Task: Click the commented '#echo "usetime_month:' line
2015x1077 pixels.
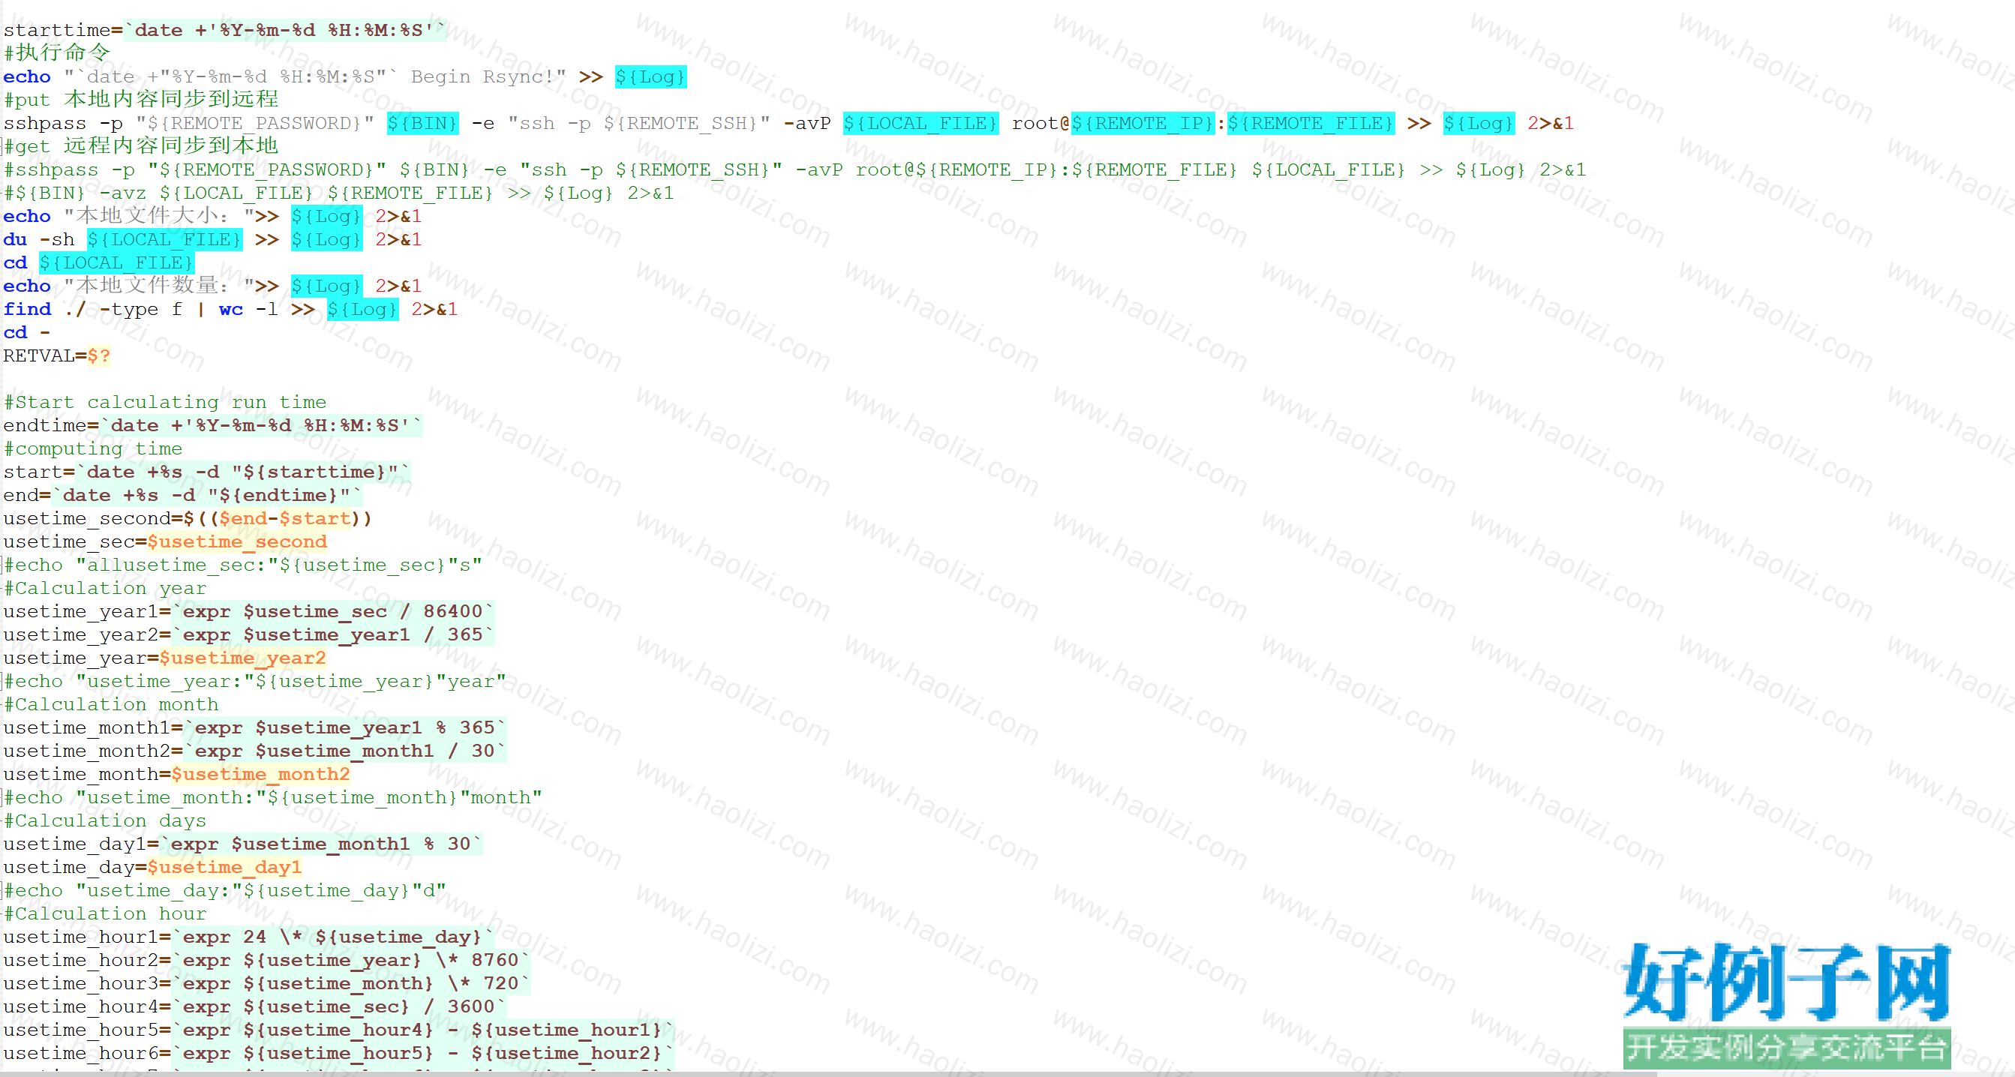Action: (x=273, y=798)
